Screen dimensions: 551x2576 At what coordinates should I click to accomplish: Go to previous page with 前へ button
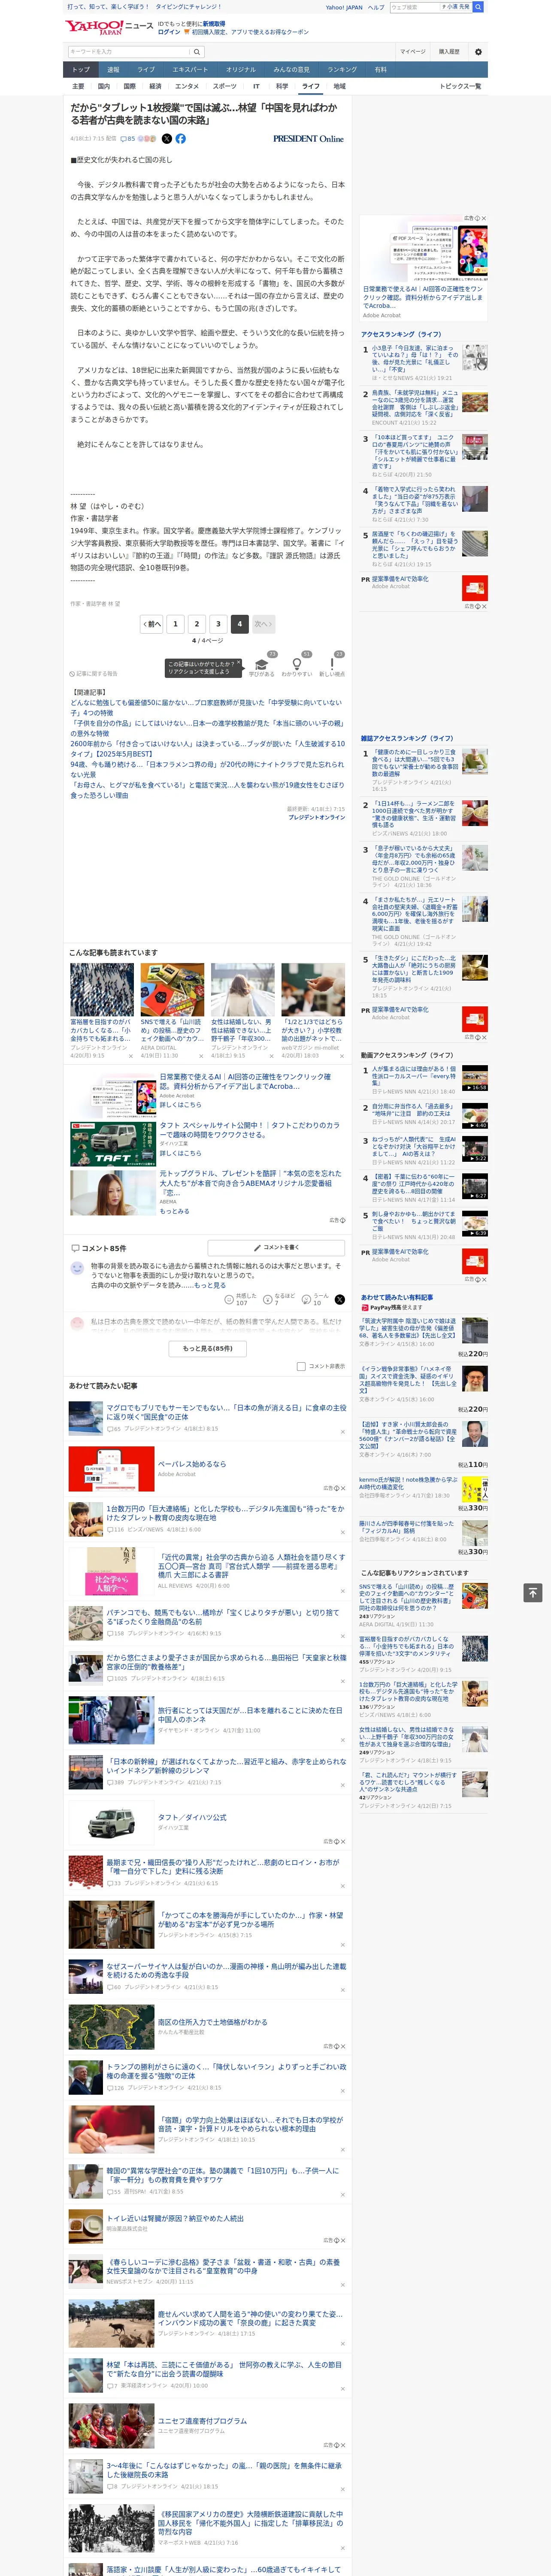pos(151,624)
